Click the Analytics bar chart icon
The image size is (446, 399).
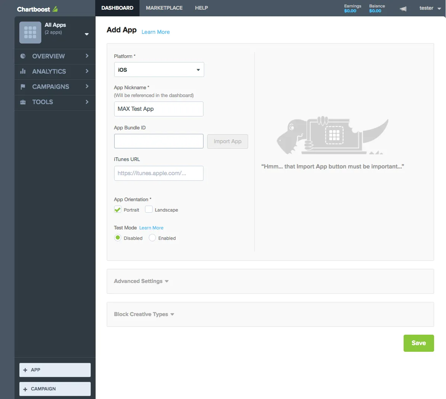[23, 71]
